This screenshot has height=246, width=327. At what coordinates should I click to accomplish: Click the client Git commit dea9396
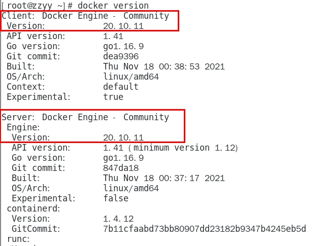121,56
